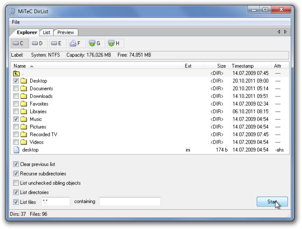Click the Files: 96 status text
This screenshot has height=229, width=302.
38,214
